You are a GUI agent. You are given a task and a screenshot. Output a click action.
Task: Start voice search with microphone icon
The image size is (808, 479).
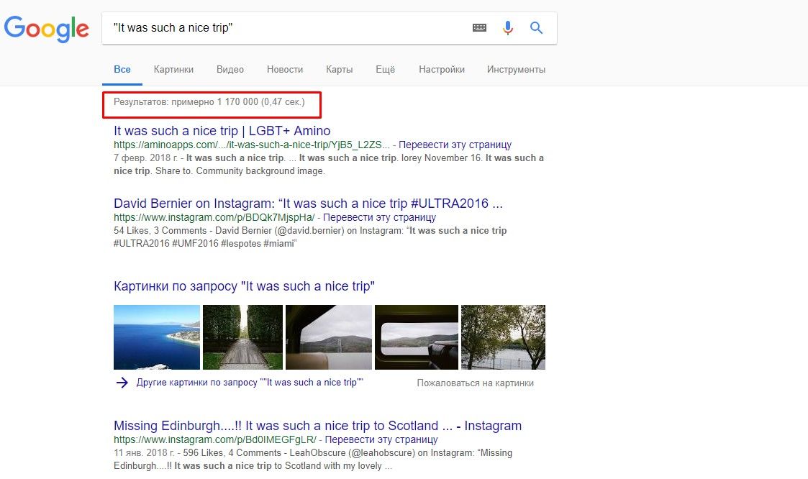coord(507,28)
